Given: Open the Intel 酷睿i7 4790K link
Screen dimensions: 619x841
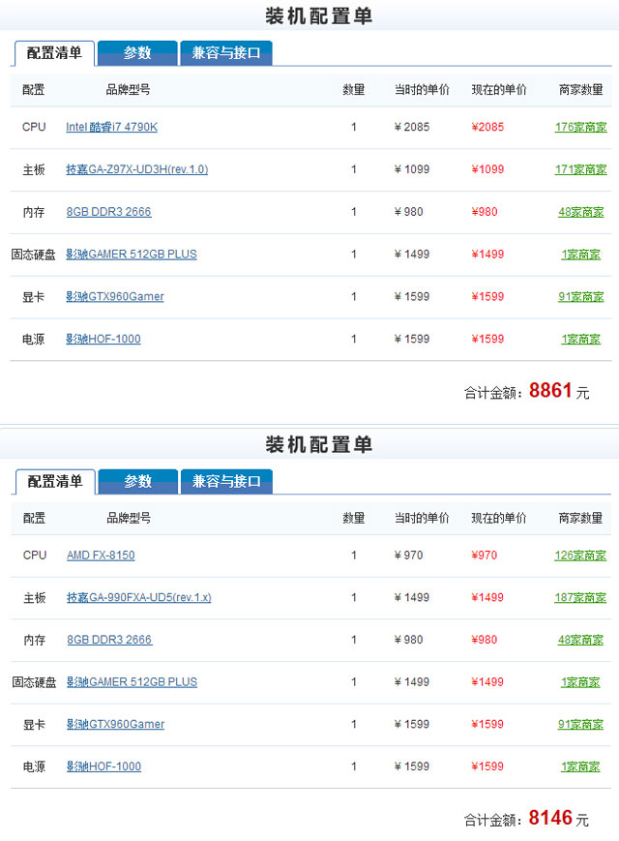Looking at the screenshot, I should tap(111, 127).
